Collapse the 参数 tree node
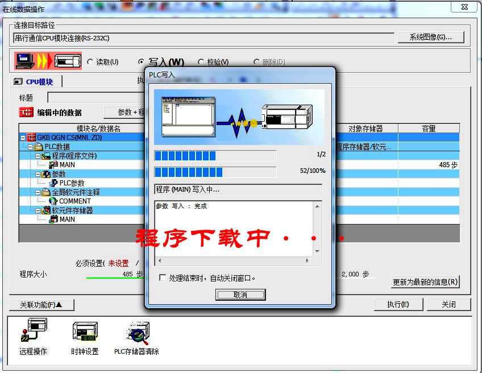482x373 pixels. pyautogui.click(x=38, y=175)
